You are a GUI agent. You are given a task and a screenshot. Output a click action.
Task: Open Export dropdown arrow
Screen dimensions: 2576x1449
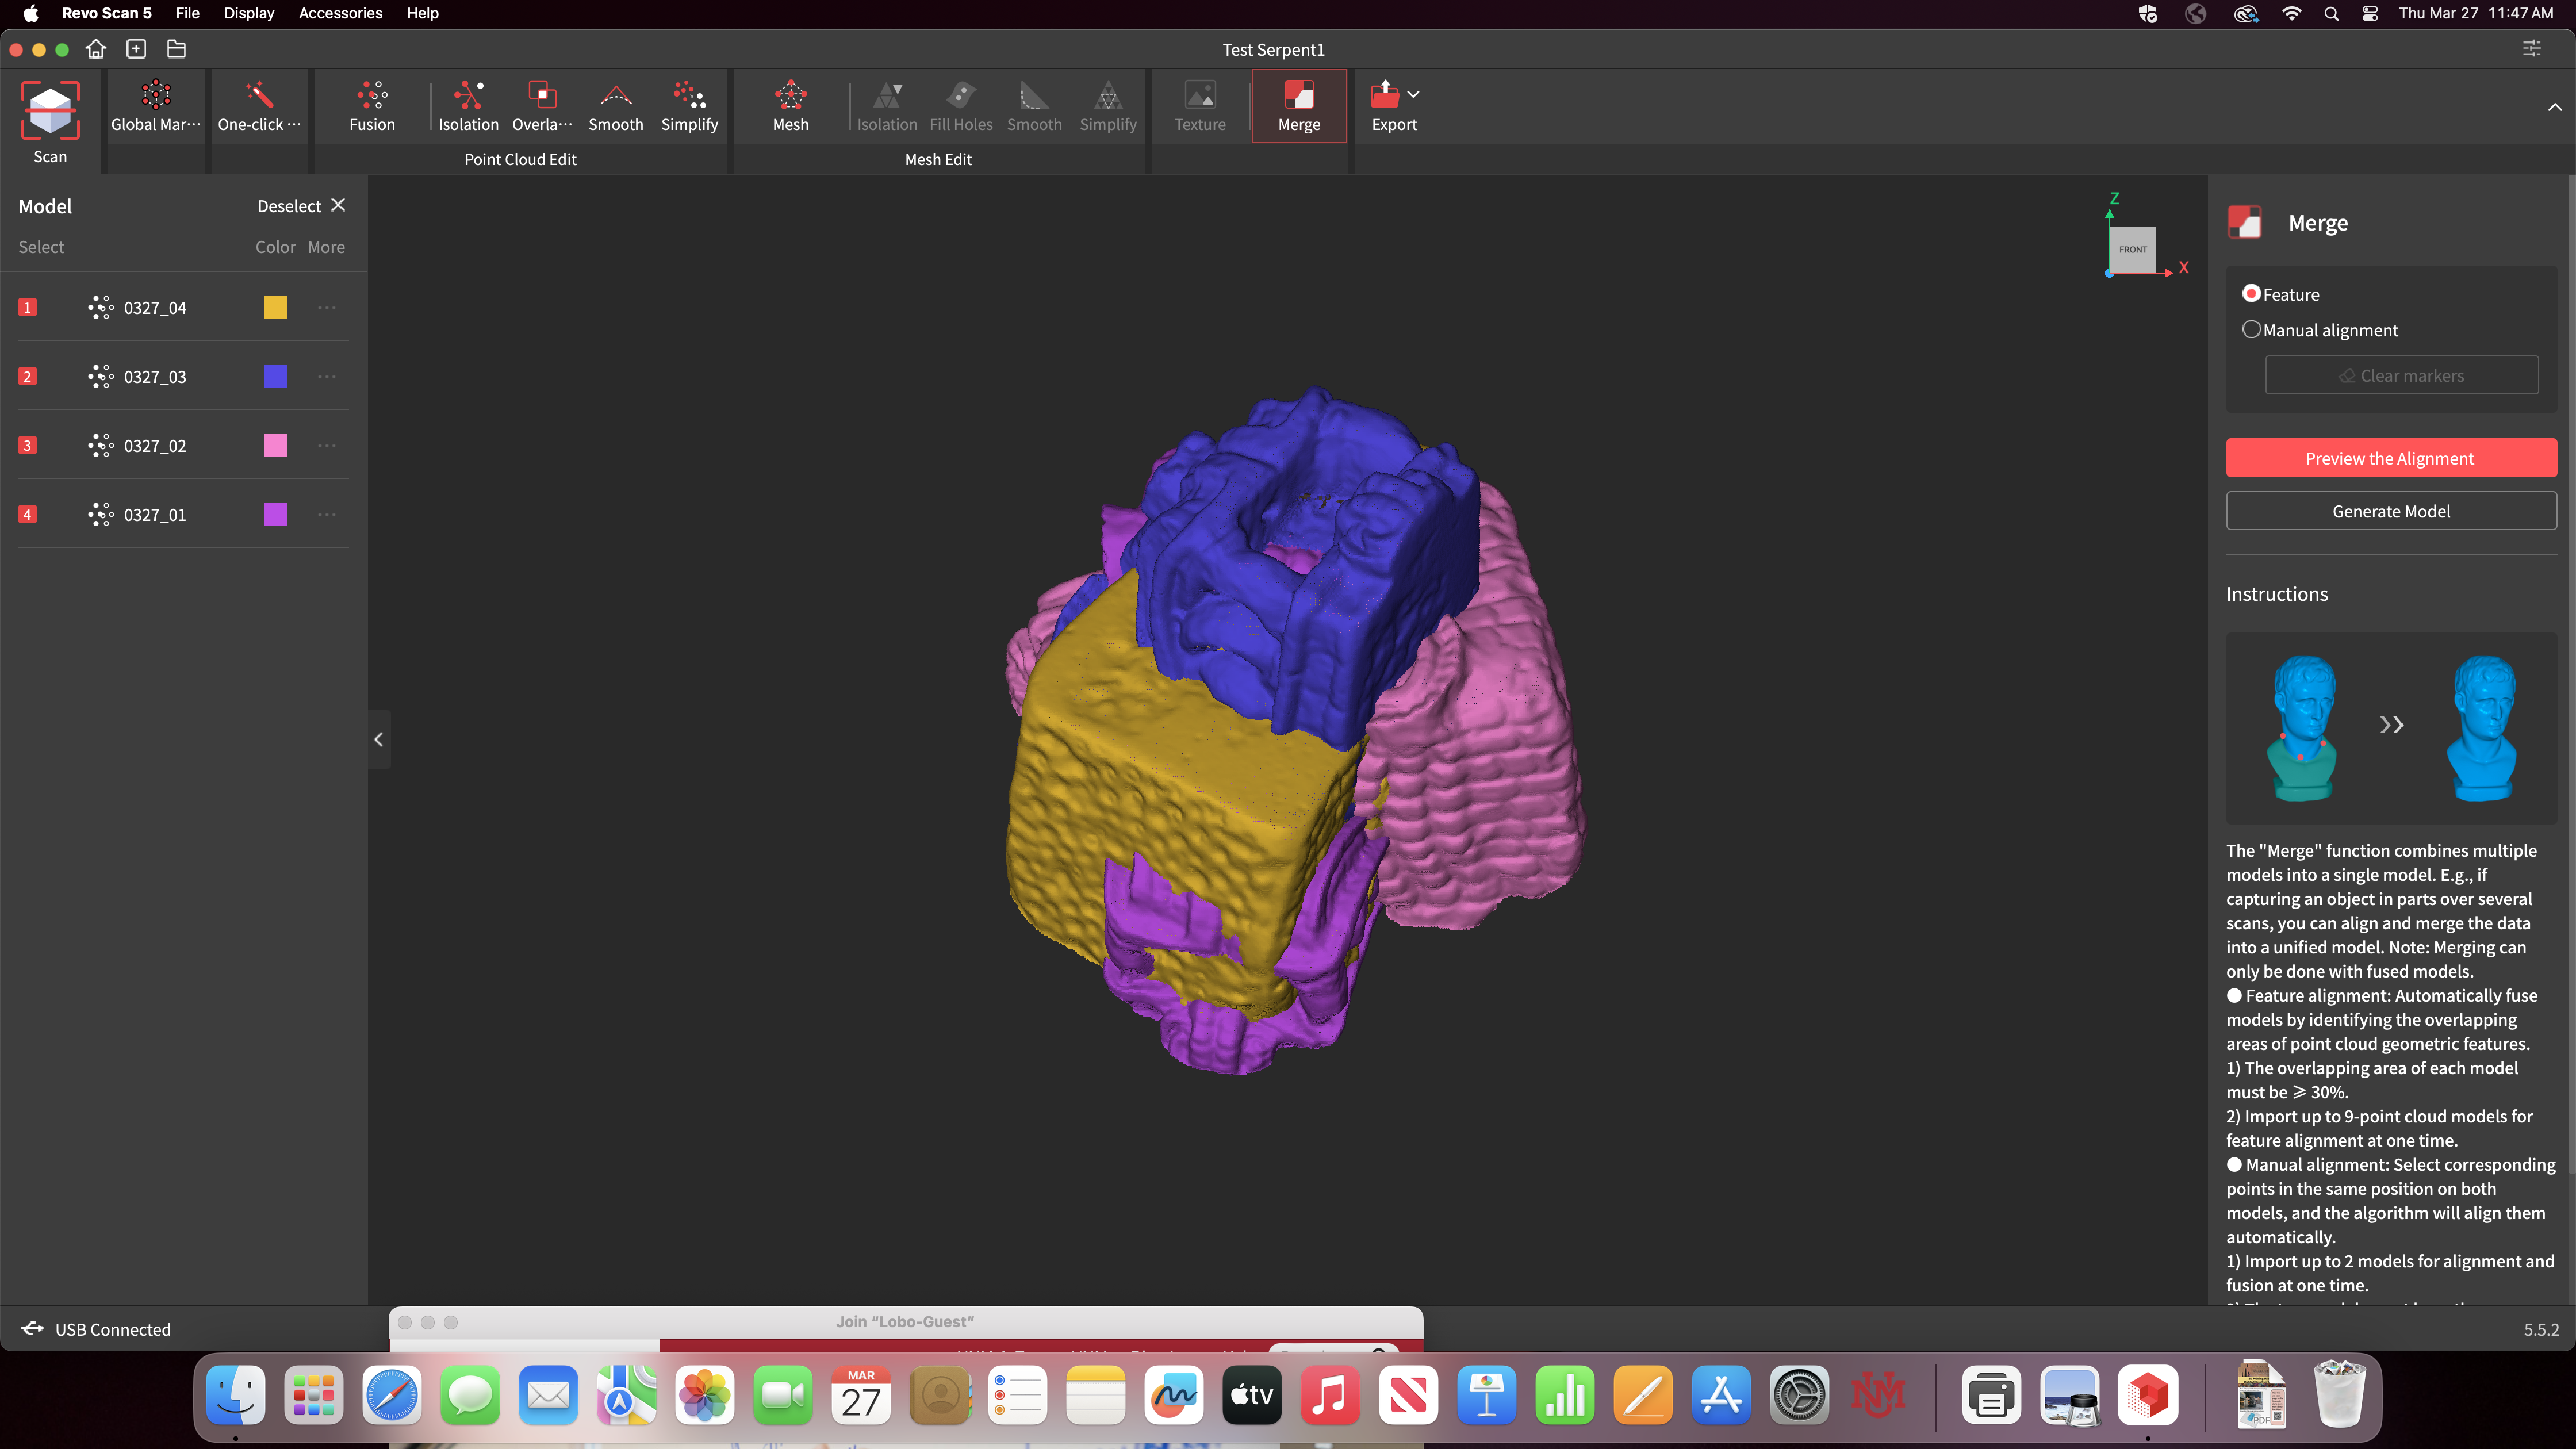pyautogui.click(x=1413, y=94)
